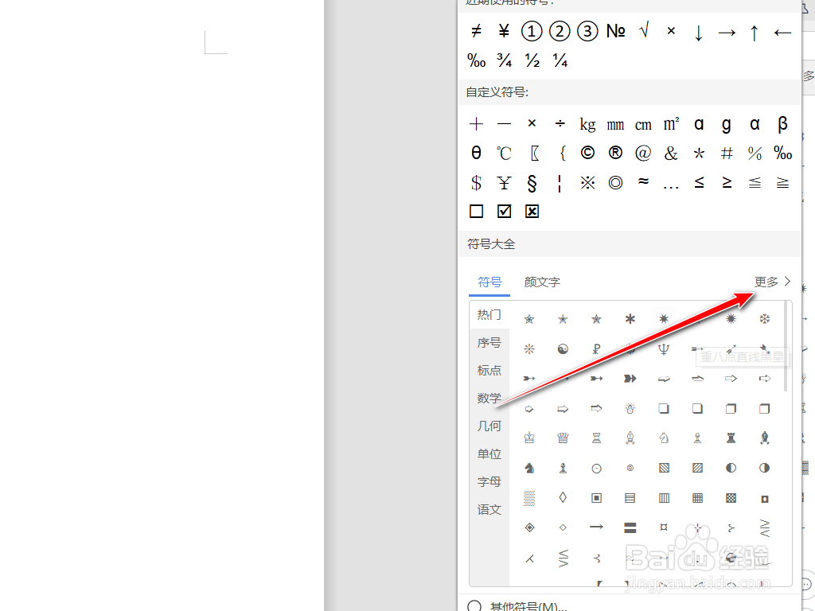Insert the up arrow ↑ symbol
This screenshot has height=611, width=815.
(755, 33)
